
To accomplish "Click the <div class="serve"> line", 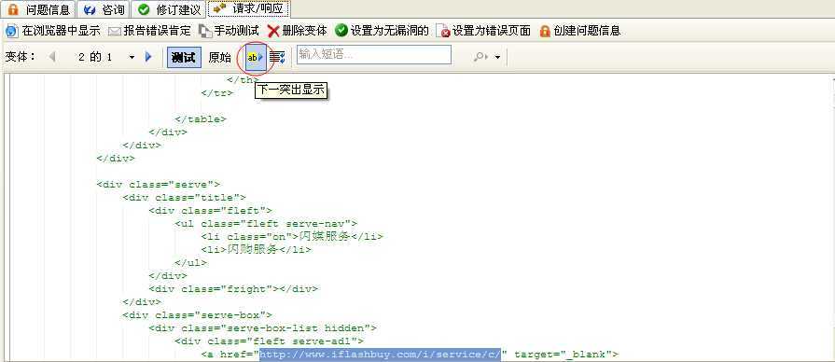I will pos(159,184).
